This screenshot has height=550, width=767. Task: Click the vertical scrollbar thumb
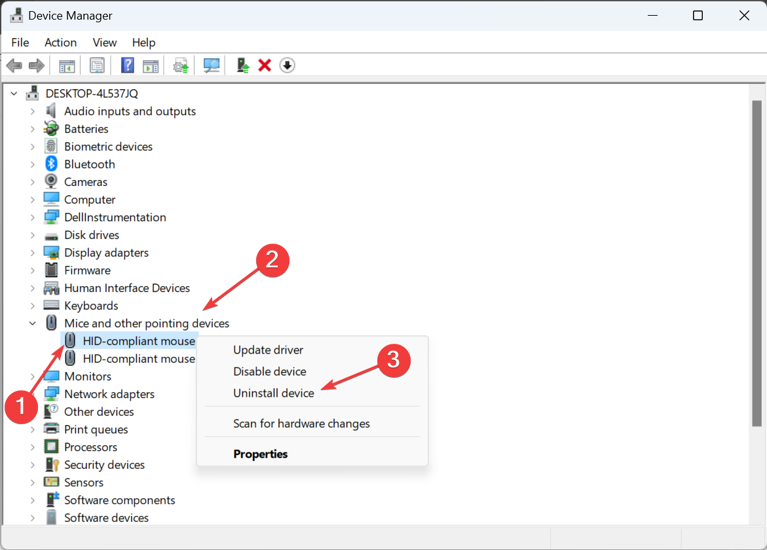tap(757, 263)
